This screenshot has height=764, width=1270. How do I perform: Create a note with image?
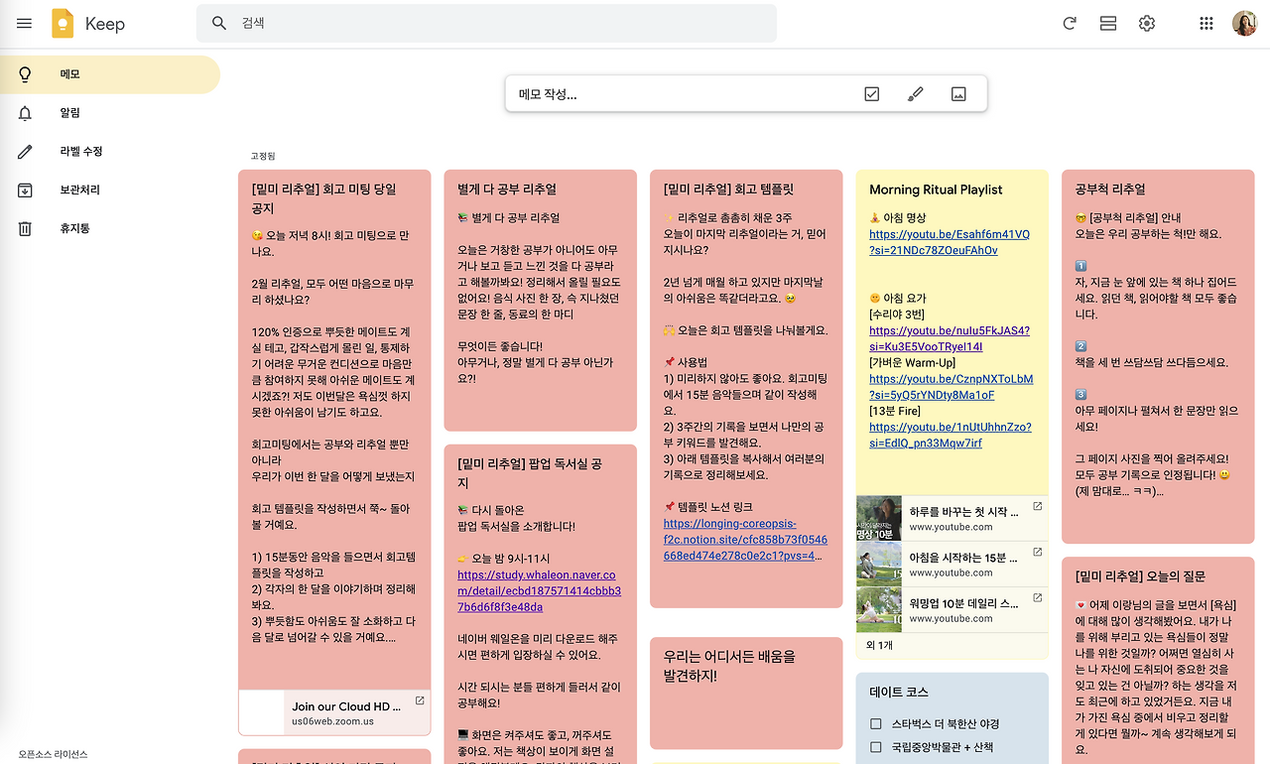pos(958,93)
